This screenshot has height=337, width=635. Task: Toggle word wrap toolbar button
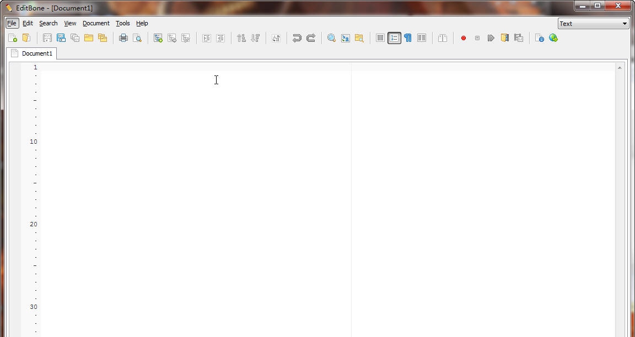380,38
